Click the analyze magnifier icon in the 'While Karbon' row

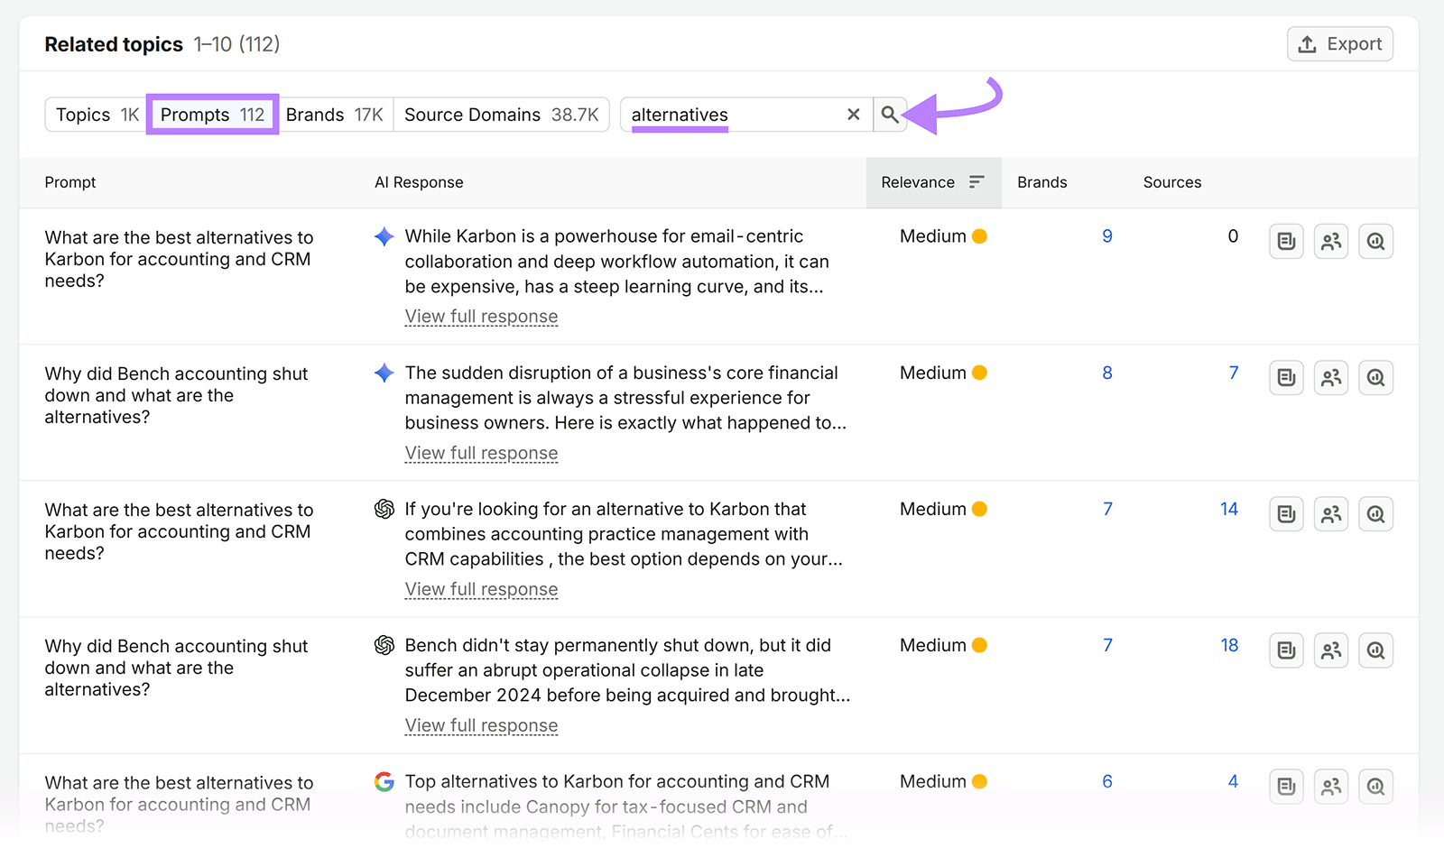click(1376, 242)
